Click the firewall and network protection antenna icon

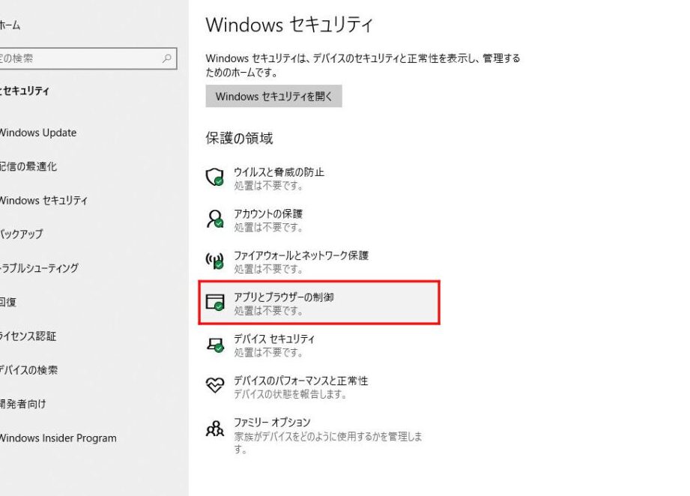[215, 261]
